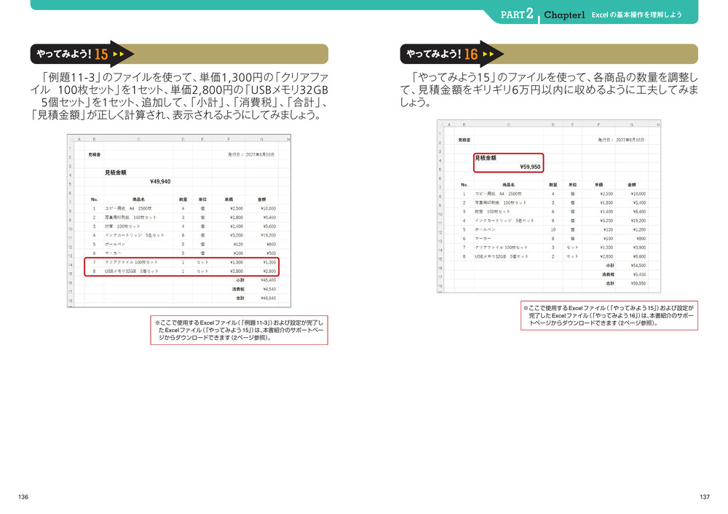The height and width of the screenshot is (514, 728).
Task: Click the download note box under right spreadsheet
Action: pyautogui.click(x=609, y=315)
